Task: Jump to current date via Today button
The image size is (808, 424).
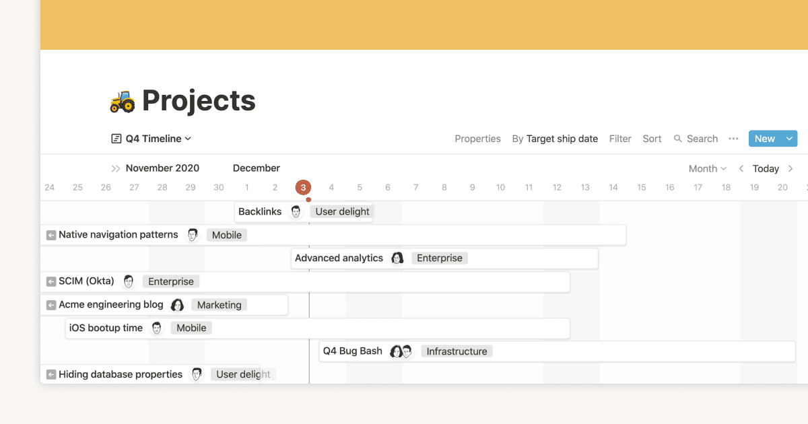Action: click(766, 168)
